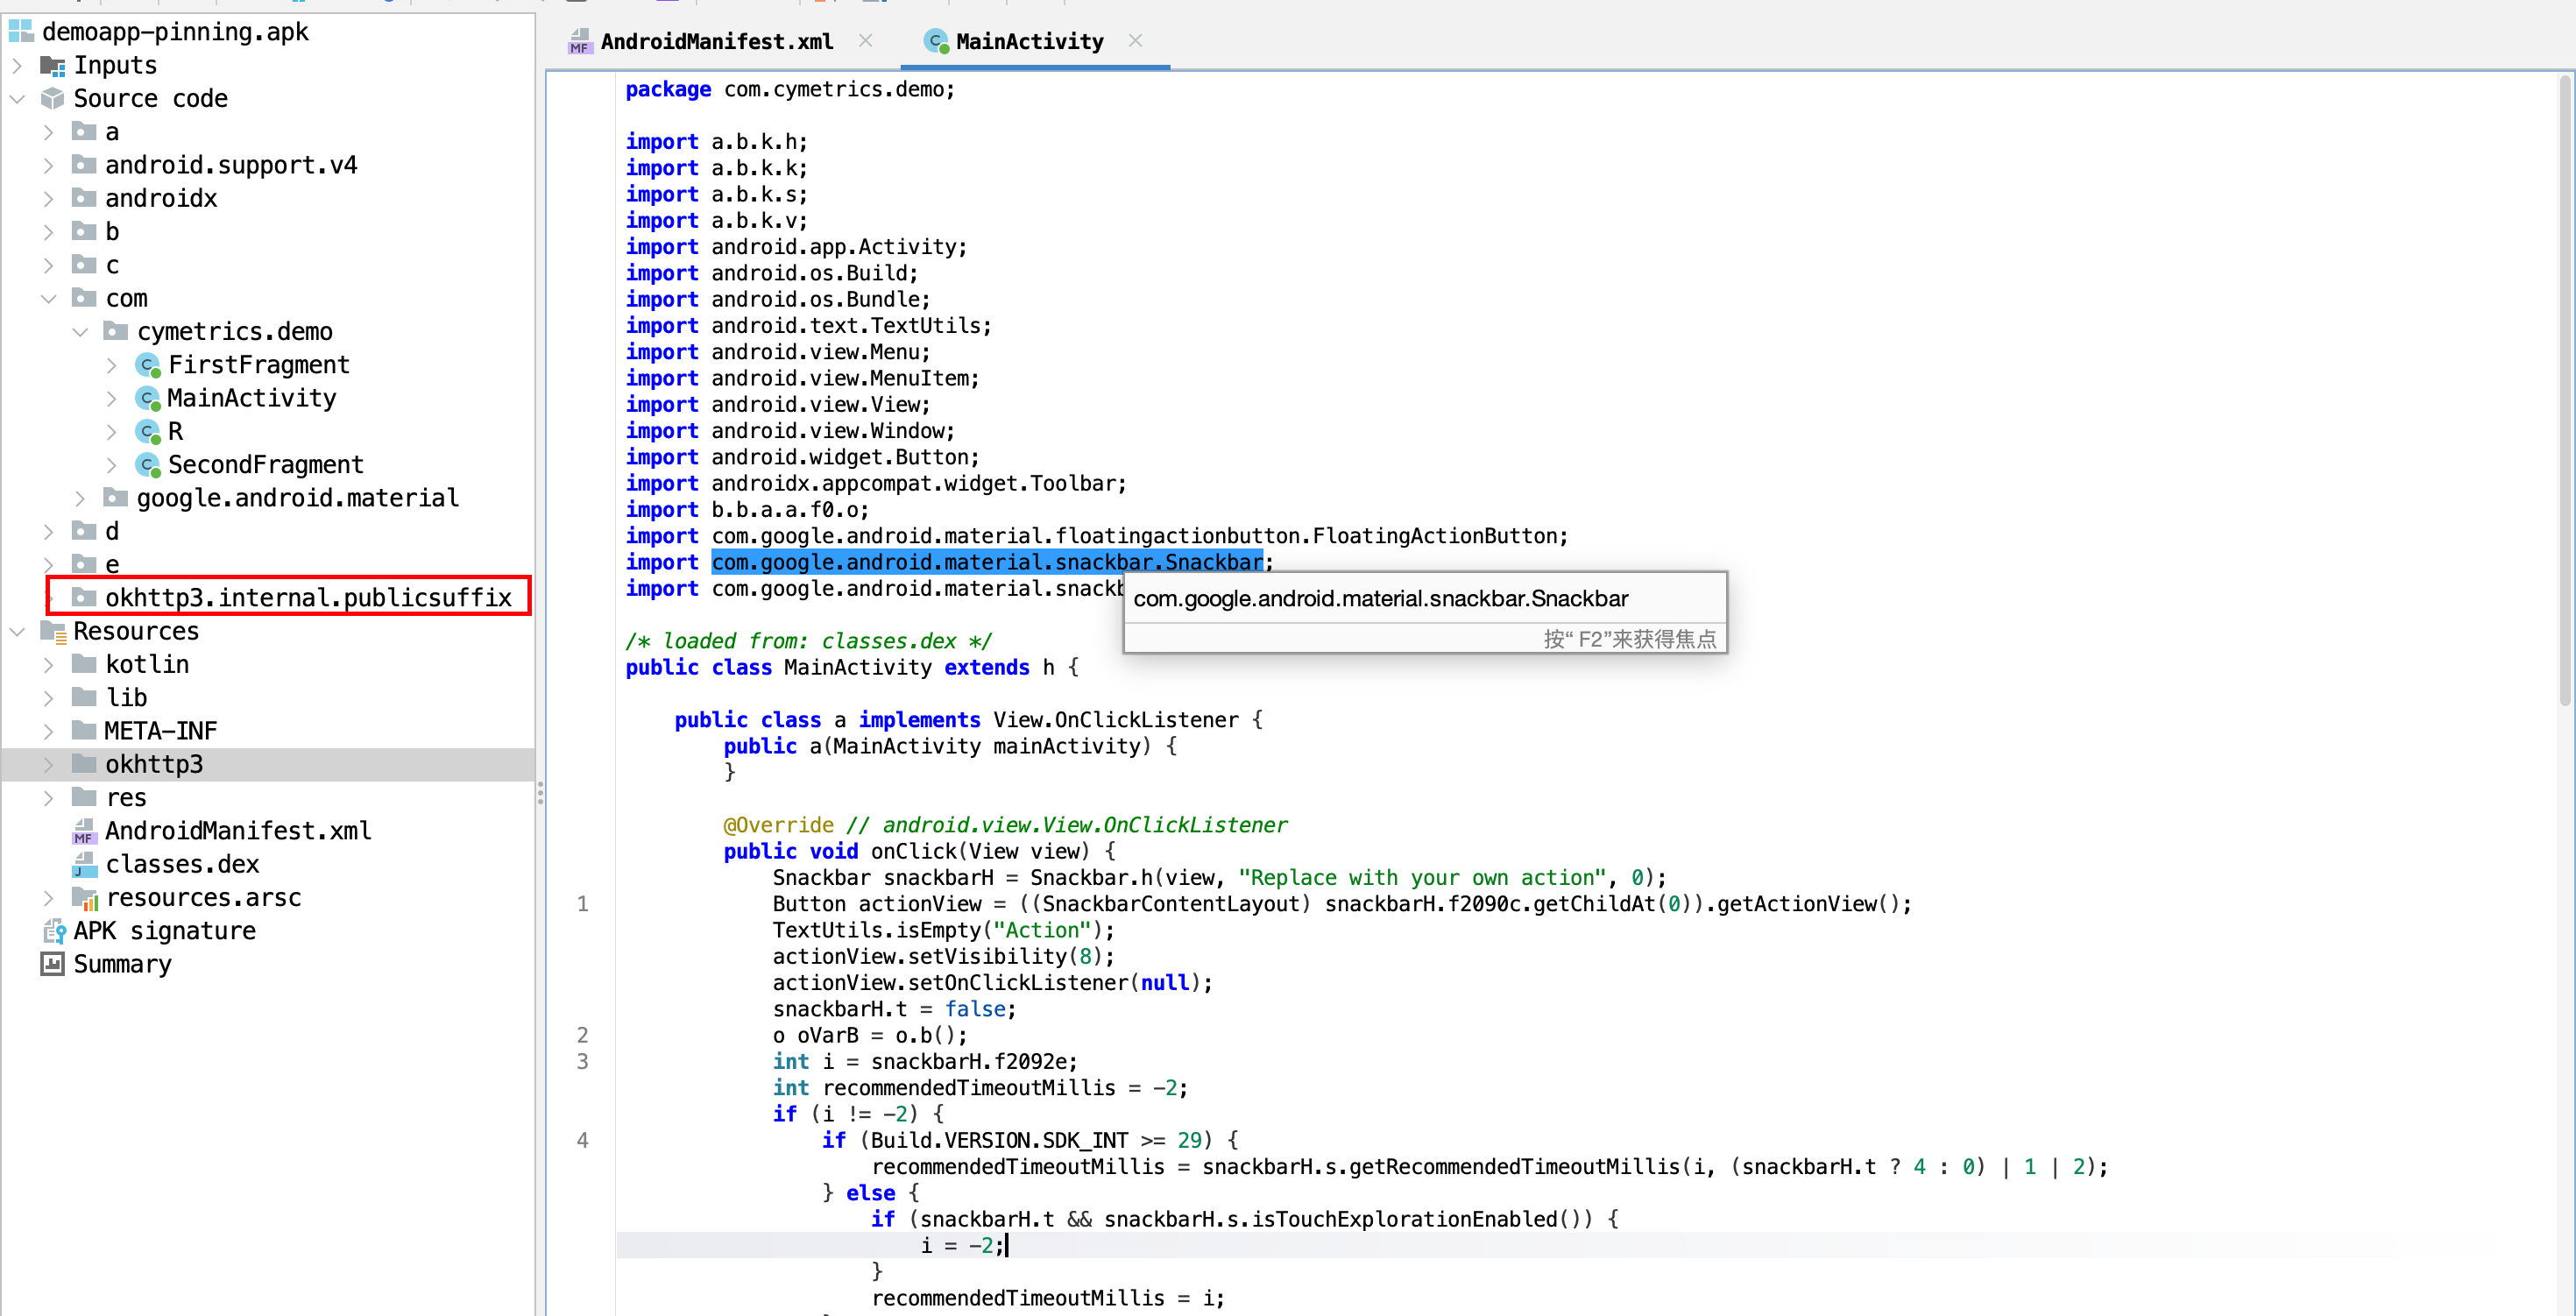This screenshot has width=2576, height=1316.
Task: Click the MainActivity class icon in tree
Action: (148, 398)
